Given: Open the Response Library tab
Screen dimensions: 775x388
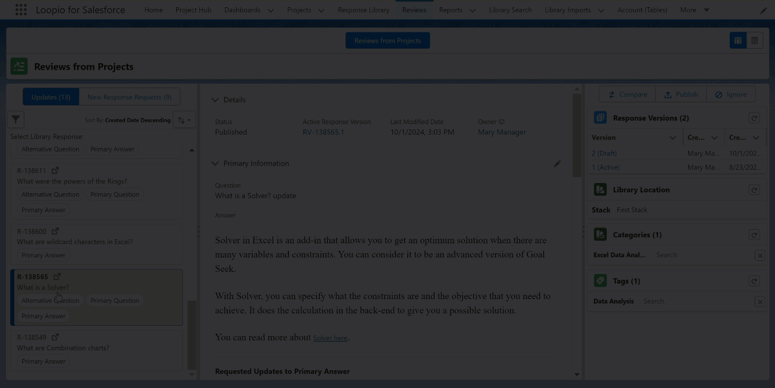Looking at the screenshot, I should pyautogui.click(x=364, y=10).
